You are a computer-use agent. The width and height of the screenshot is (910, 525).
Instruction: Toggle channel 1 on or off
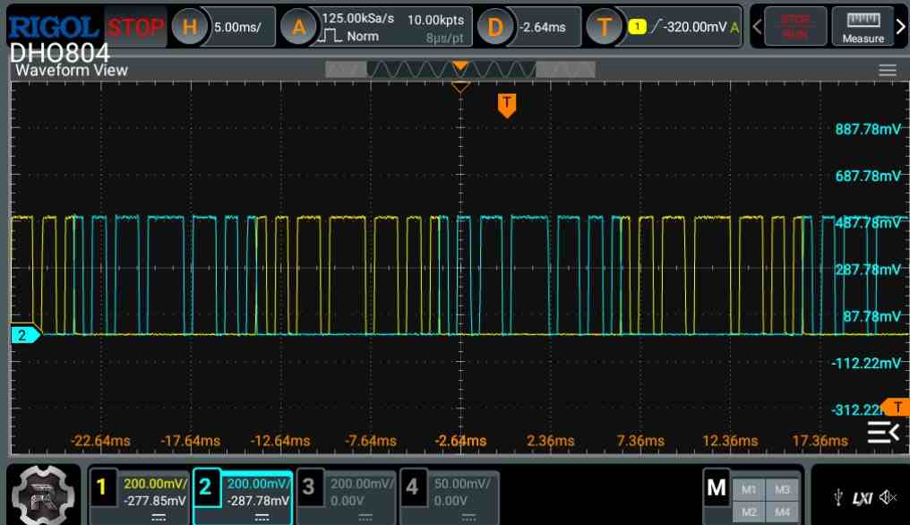coord(103,486)
